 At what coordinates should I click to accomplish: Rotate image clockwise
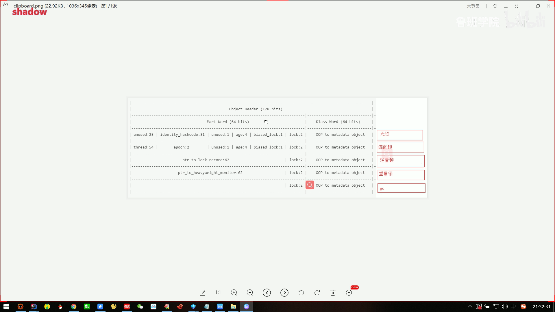pos(317,293)
